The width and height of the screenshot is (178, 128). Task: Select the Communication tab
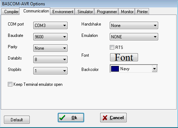(35, 11)
